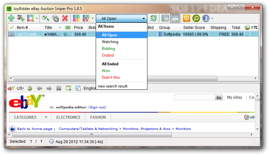Viewport: 269px width, 155px height.
Task: Delete item with the red X icon
Action: tap(65, 18)
